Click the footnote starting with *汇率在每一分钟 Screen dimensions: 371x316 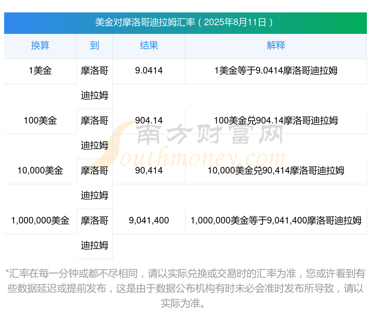pyautogui.click(x=185, y=288)
